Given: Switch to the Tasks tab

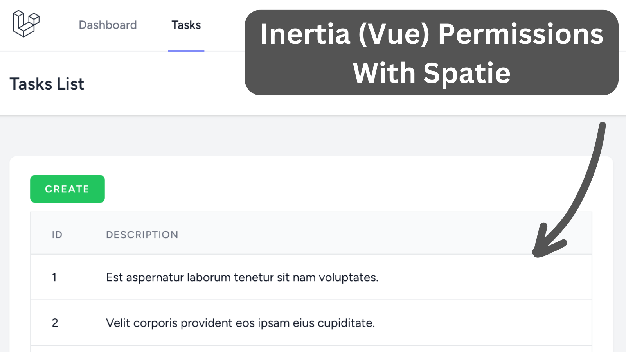Looking at the screenshot, I should (186, 25).
